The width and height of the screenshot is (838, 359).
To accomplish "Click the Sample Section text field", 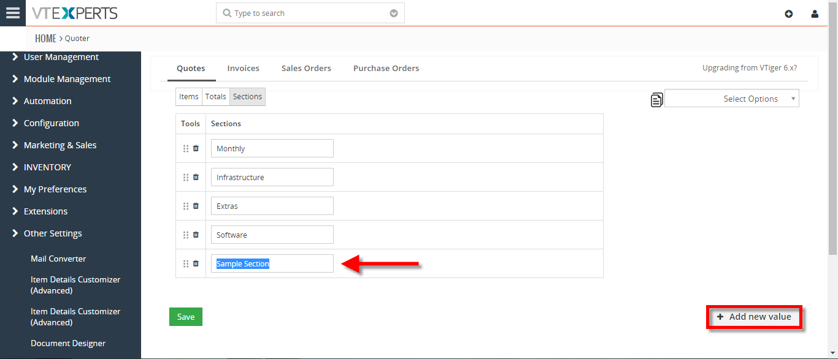I will [x=272, y=263].
